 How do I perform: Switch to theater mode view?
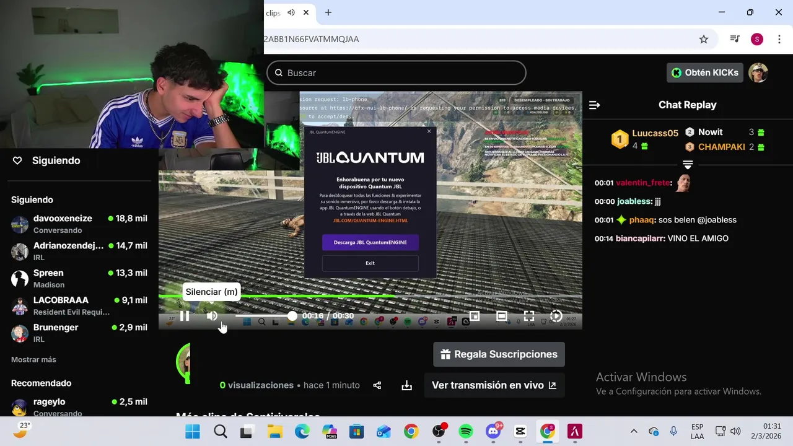(502, 316)
